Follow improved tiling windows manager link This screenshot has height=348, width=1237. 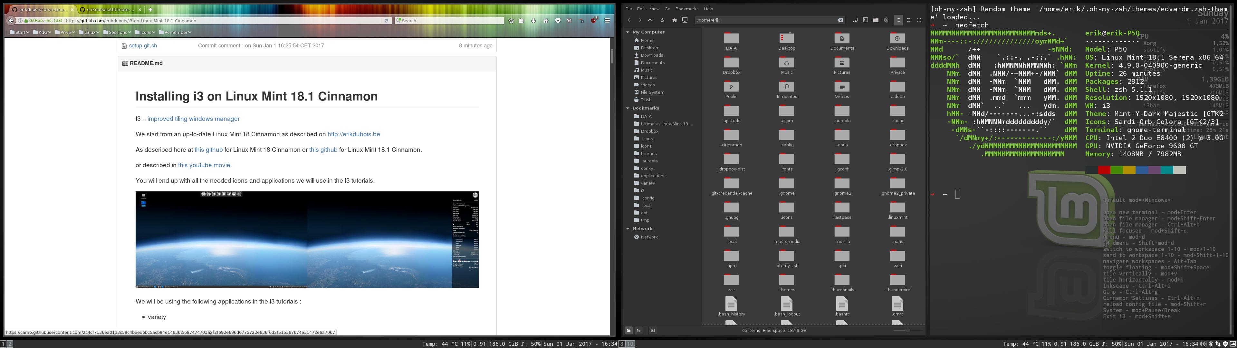(x=193, y=119)
